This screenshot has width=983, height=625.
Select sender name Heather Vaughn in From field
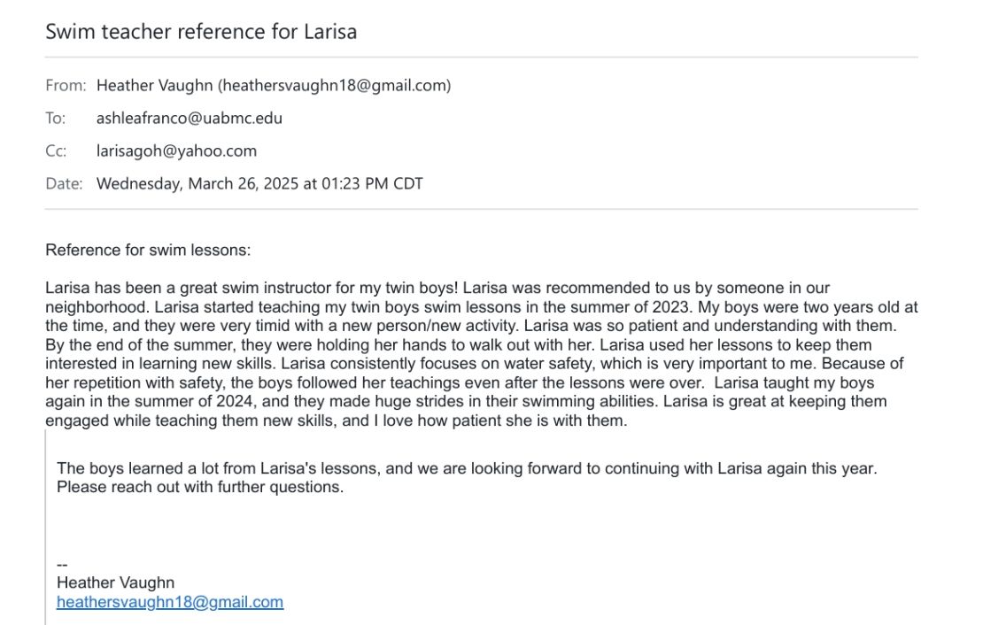[155, 85]
